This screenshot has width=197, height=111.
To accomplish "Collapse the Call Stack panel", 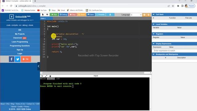I will 154,14.
